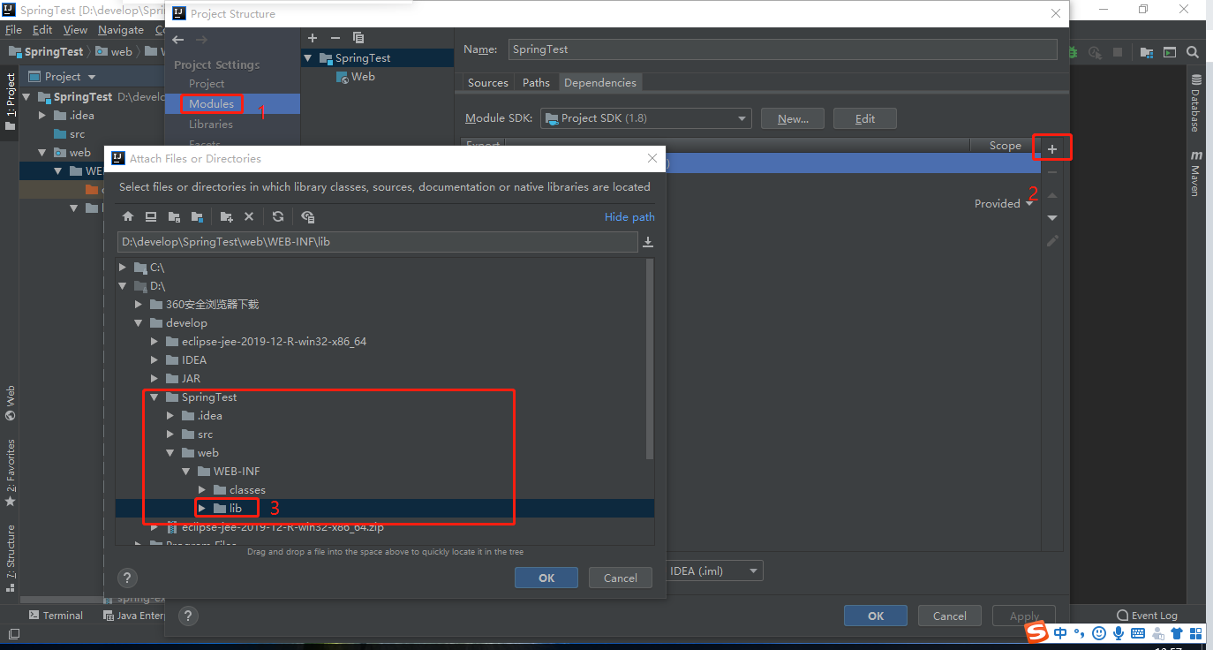Click the directory path input field

(377, 242)
